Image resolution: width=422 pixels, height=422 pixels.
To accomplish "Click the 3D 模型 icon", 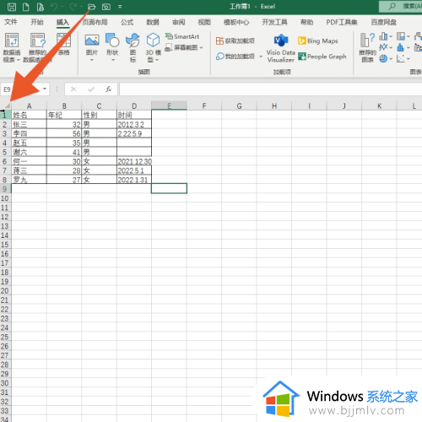I will 153,47.
